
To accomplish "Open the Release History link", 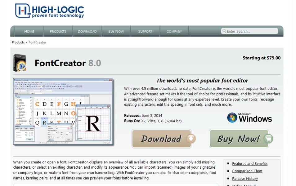I will click(x=245, y=178).
